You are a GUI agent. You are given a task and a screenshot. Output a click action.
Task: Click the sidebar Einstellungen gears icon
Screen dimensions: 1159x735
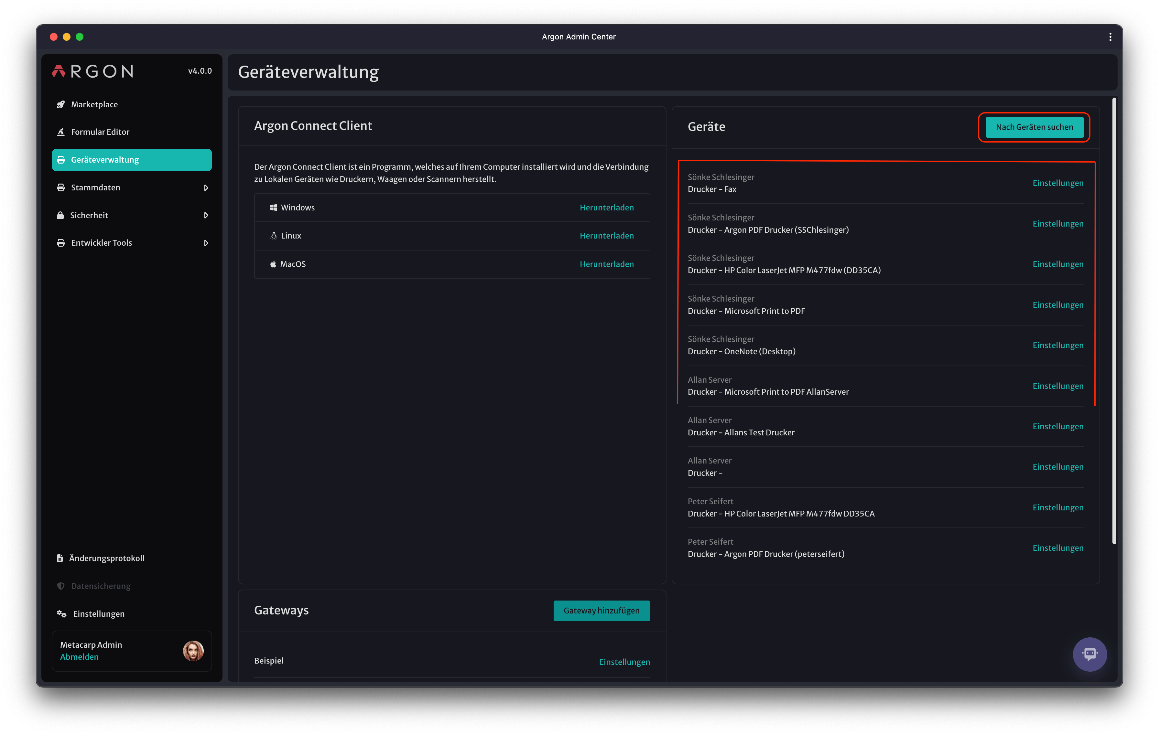tap(62, 614)
